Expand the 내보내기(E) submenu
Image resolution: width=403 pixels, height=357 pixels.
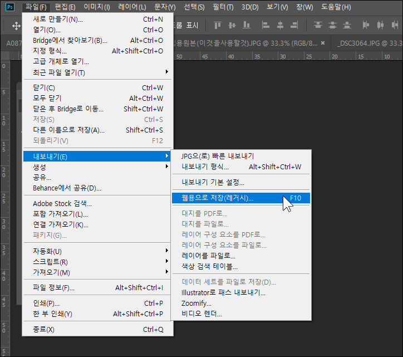point(98,157)
